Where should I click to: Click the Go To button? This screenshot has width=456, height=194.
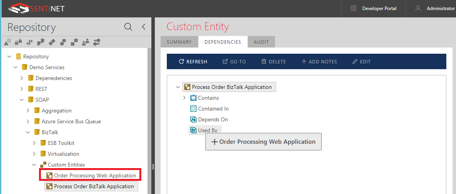234,61
